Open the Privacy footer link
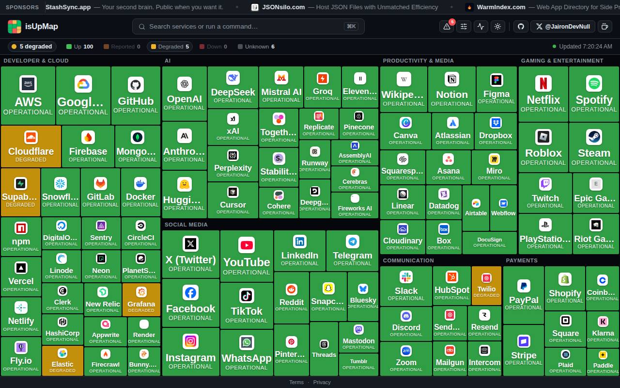The image size is (620, 388). (x=322, y=382)
